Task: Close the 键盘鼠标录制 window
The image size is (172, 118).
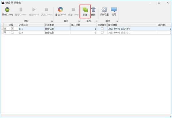Action: (168, 3)
